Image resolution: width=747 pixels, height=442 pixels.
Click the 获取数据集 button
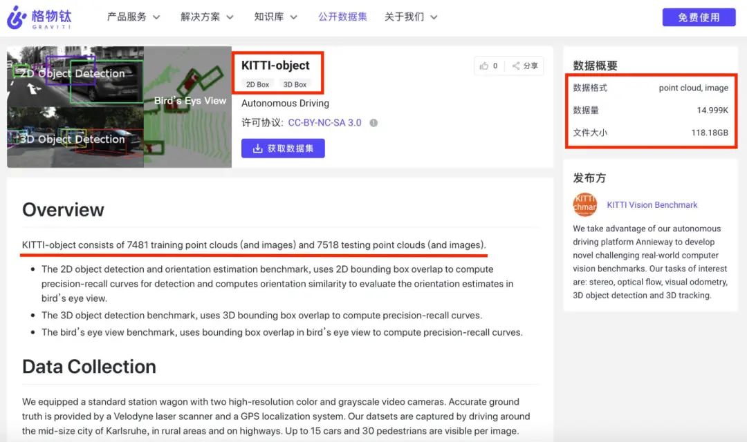tap(283, 148)
